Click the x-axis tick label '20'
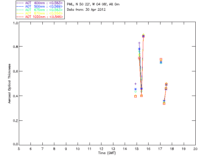 coord(195,149)
